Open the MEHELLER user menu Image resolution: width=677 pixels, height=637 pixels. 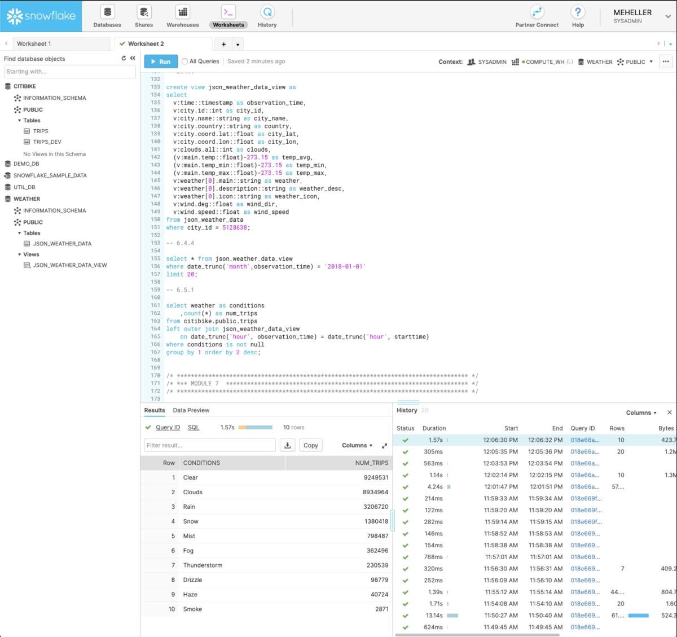[641, 16]
